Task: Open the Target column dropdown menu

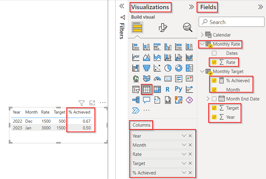Action: [184, 163]
